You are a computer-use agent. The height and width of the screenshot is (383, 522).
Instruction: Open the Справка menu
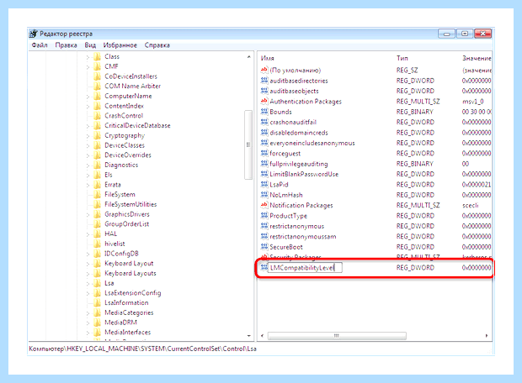(x=157, y=45)
